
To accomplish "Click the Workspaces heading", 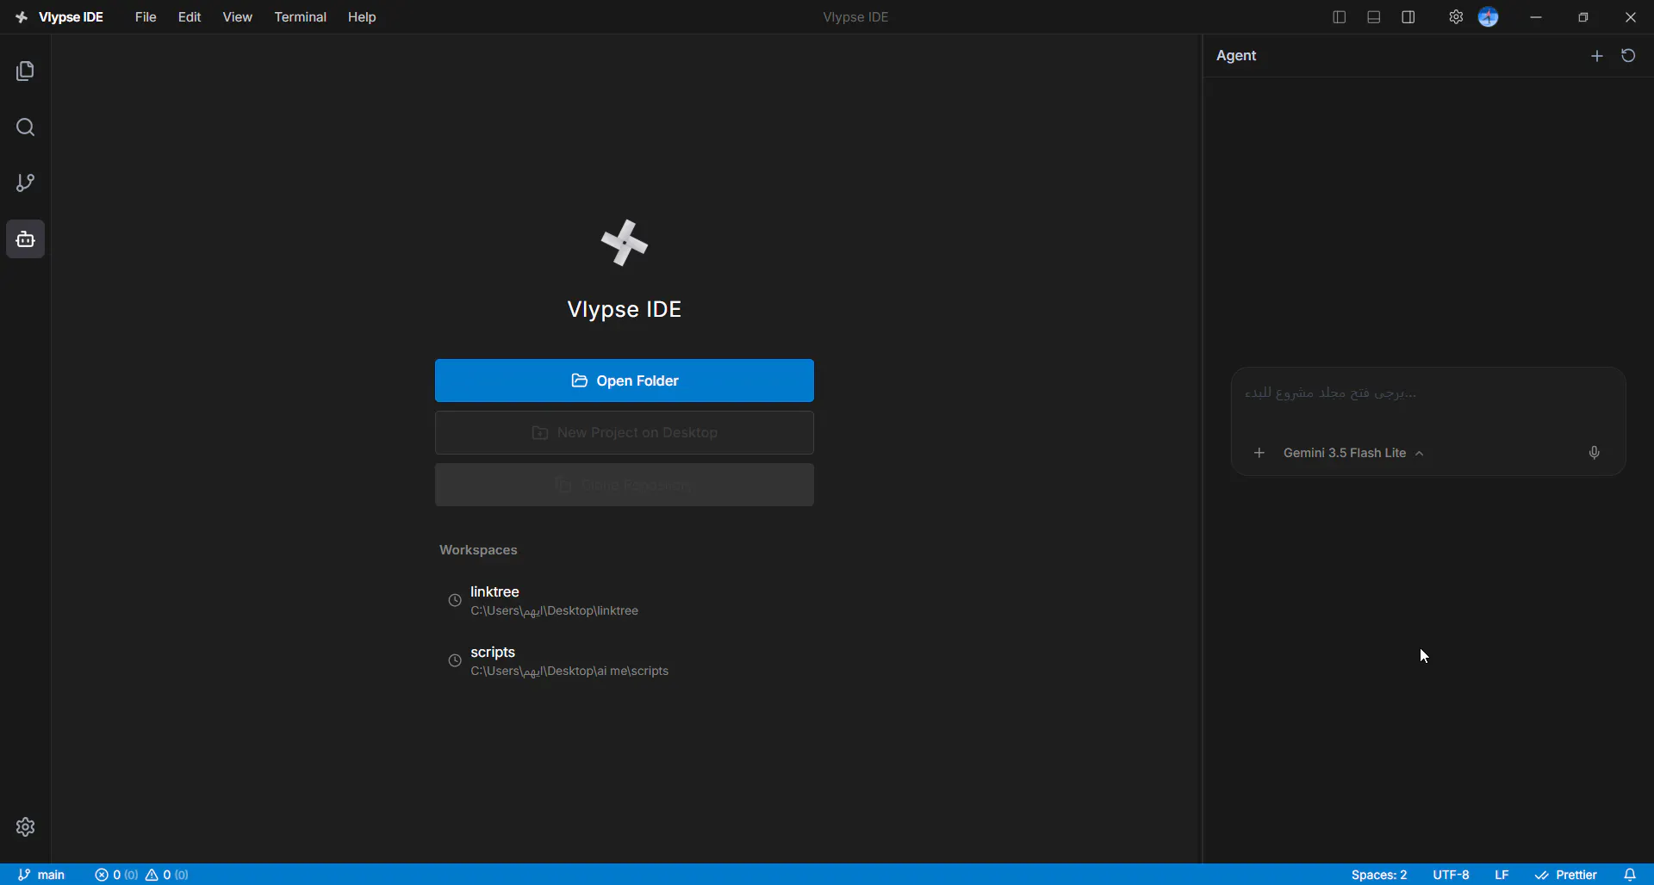I will pyautogui.click(x=478, y=550).
